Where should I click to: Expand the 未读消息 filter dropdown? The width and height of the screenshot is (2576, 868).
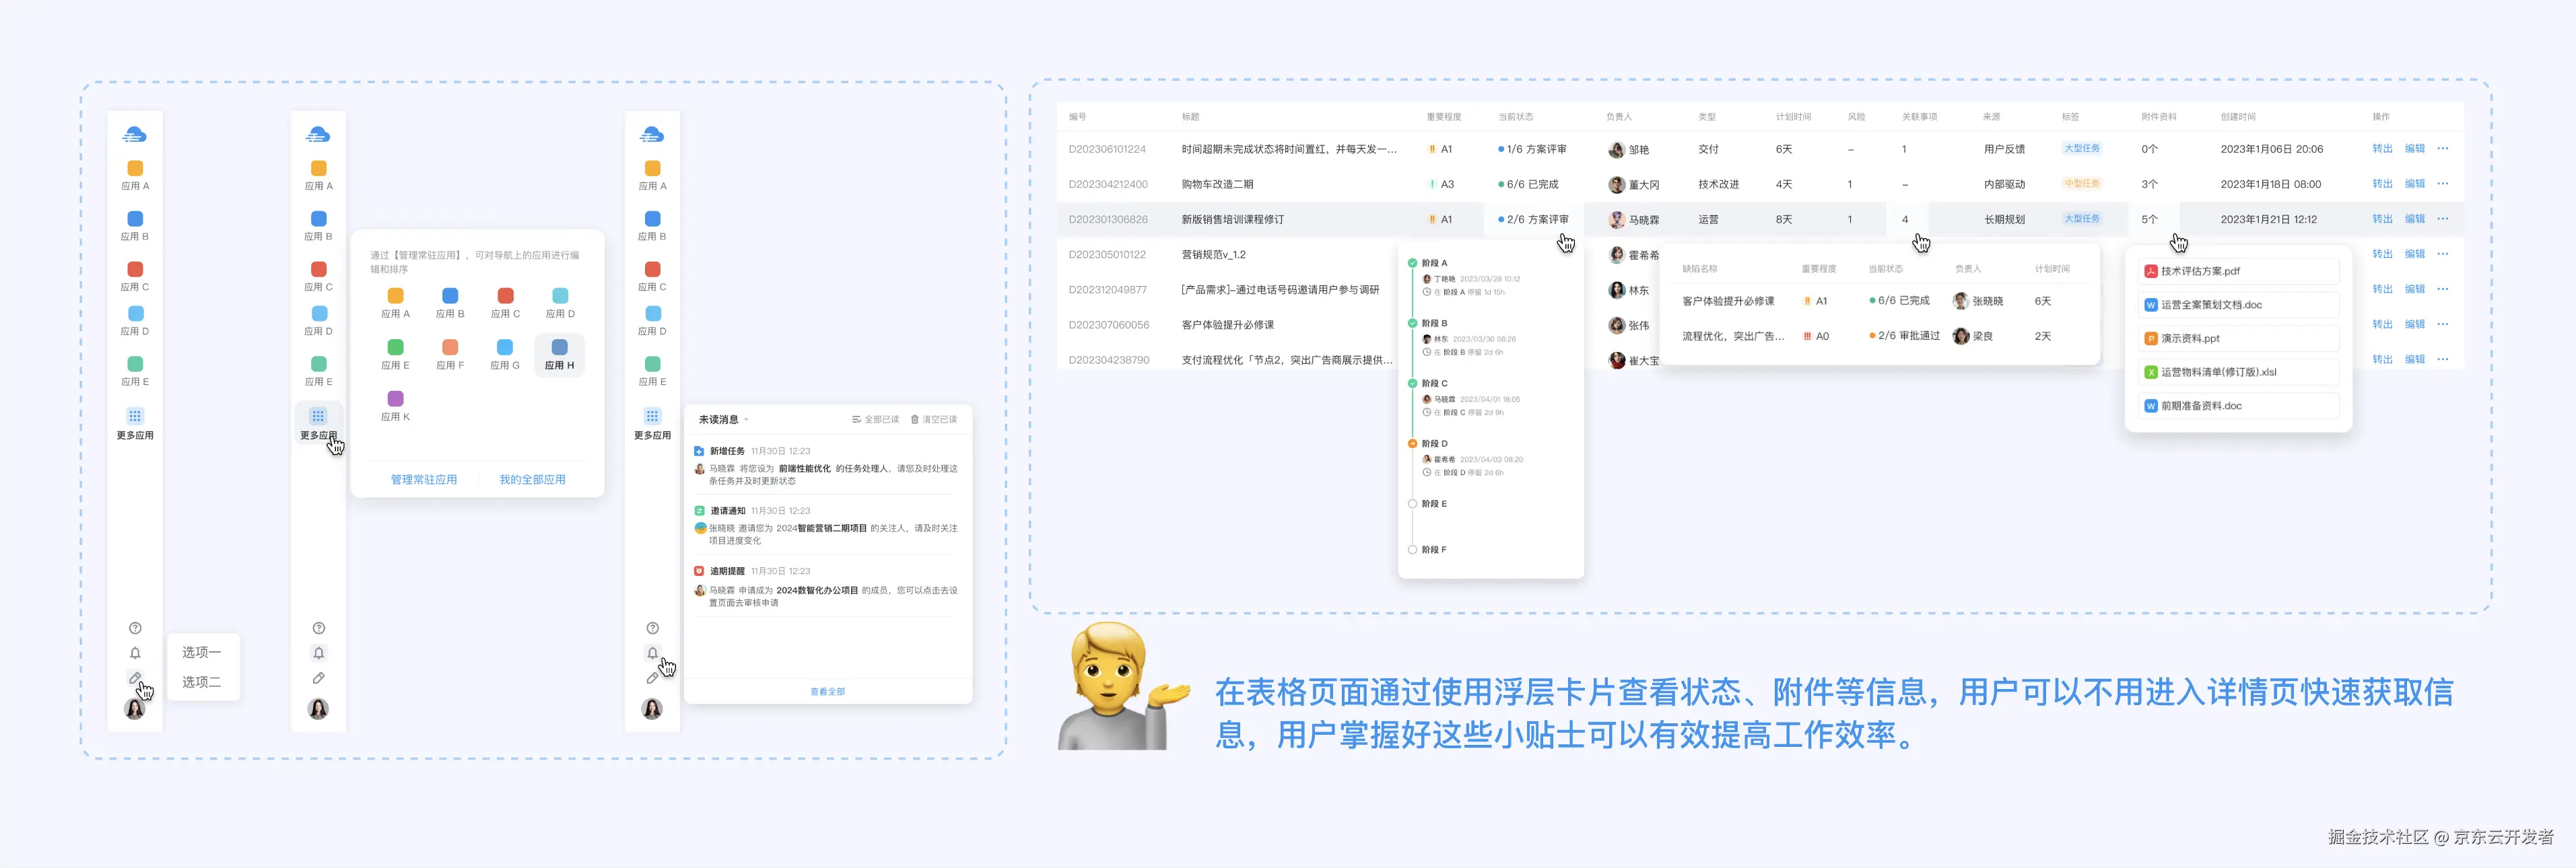coord(746,419)
